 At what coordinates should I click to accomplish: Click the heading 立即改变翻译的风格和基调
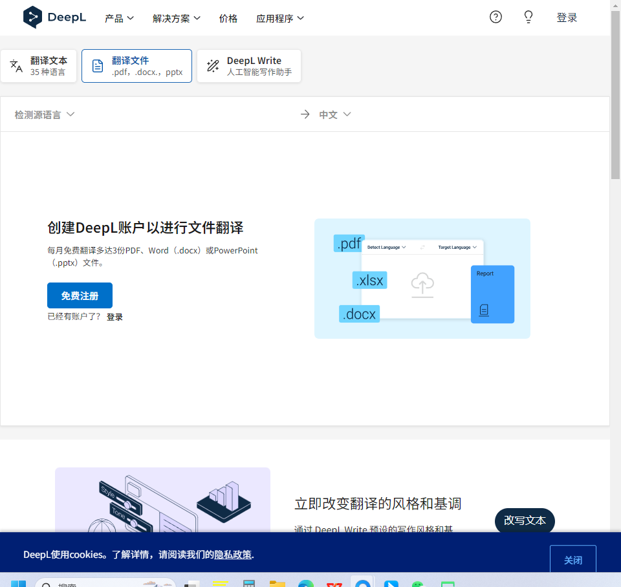pos(378,504)
